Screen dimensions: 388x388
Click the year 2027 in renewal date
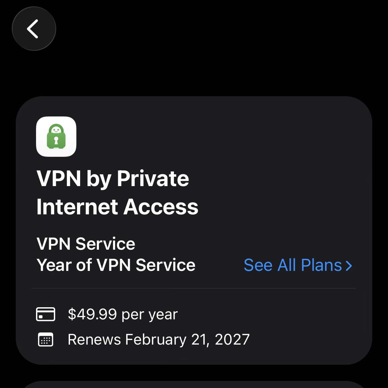[232, 340]
